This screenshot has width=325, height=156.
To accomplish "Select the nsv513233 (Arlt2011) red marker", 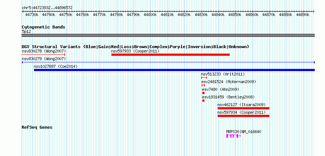I will [x=204, y=78].
